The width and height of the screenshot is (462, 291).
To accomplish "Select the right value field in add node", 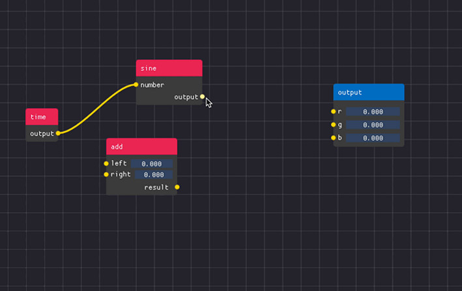I will point(152,175).
